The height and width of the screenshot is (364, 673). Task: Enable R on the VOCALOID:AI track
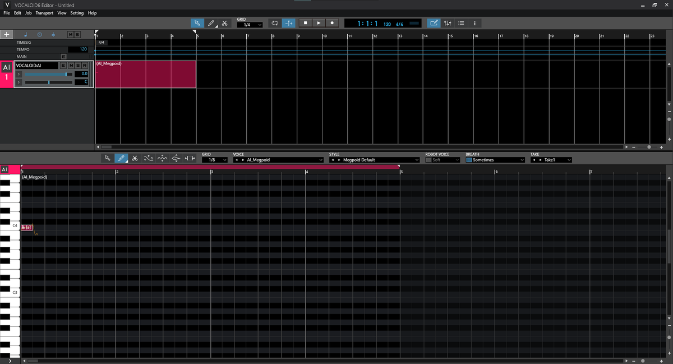pos(84,66)
